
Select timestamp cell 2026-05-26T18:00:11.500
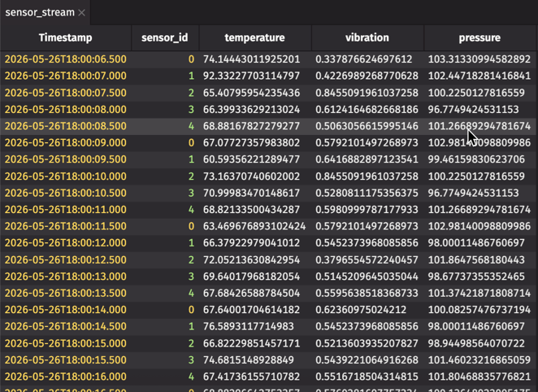point(66,226)
